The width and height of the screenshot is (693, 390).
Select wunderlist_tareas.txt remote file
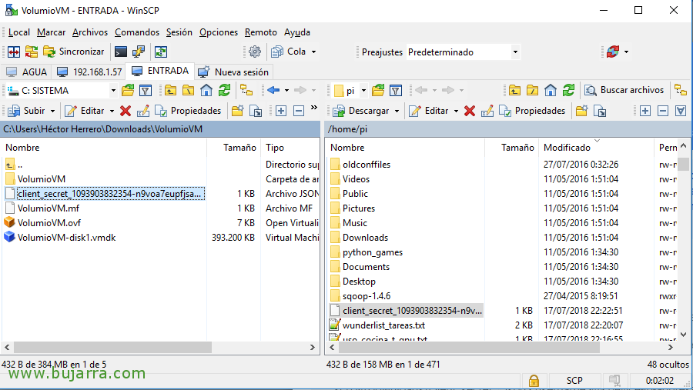pyautogui.click(x=383, y=325)
